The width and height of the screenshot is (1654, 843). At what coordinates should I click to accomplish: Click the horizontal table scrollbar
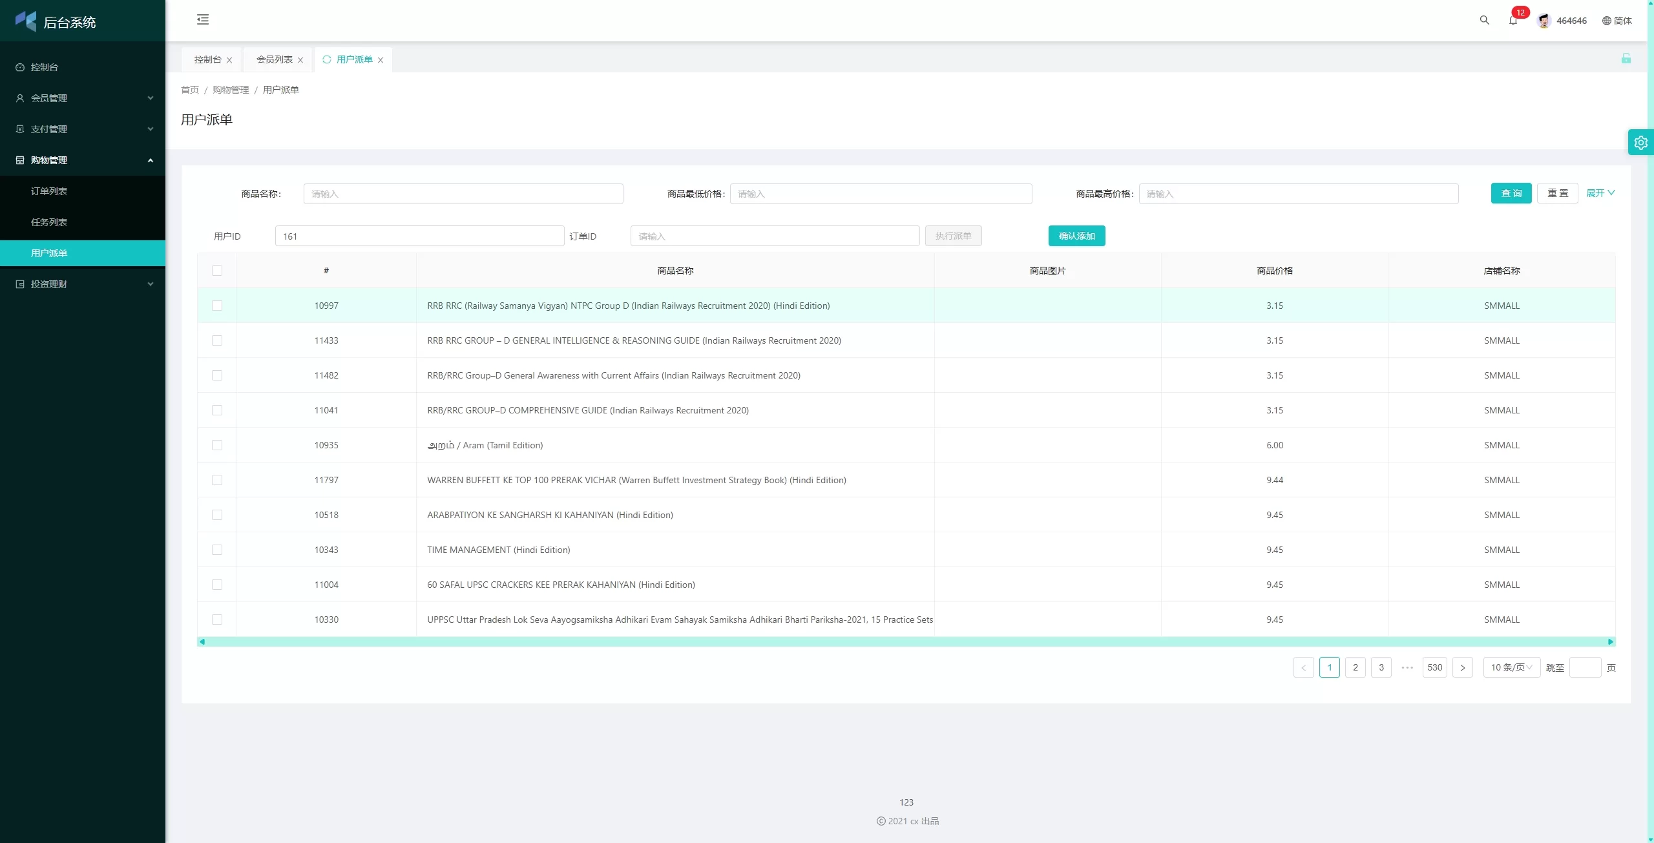tap(905, 641)
